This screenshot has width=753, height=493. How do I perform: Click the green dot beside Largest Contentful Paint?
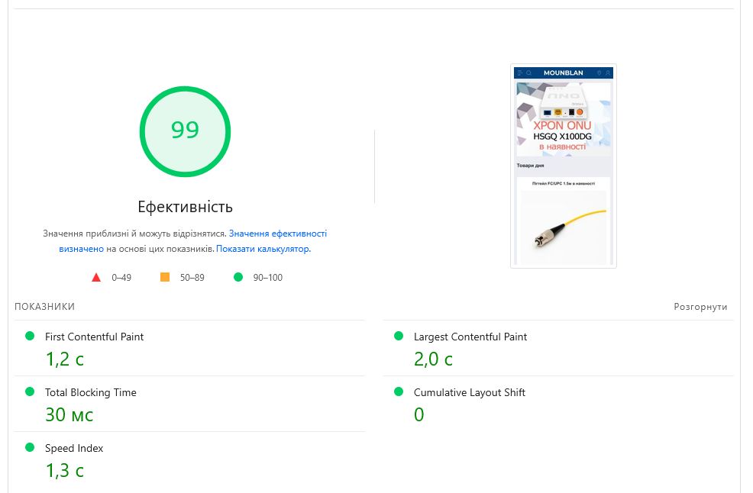tap(399, 336)
